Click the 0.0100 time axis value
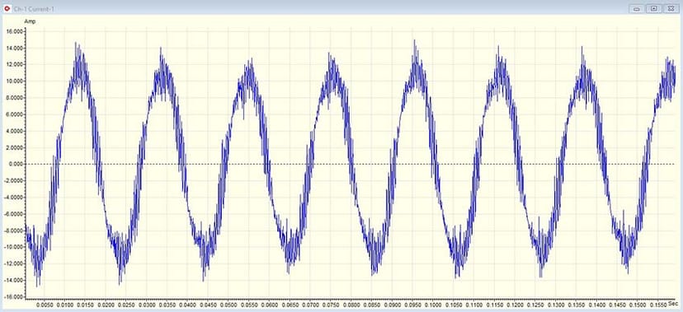Screen dimensions: 683x312 coord(65,305)
